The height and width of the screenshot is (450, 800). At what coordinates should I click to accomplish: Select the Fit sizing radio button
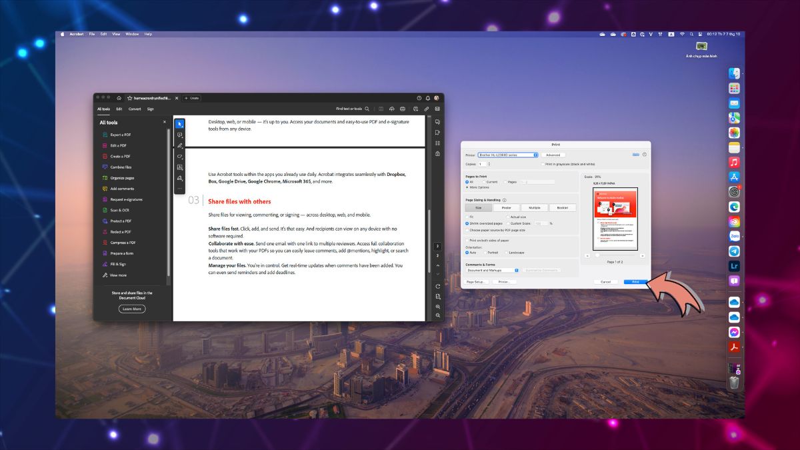467,217
